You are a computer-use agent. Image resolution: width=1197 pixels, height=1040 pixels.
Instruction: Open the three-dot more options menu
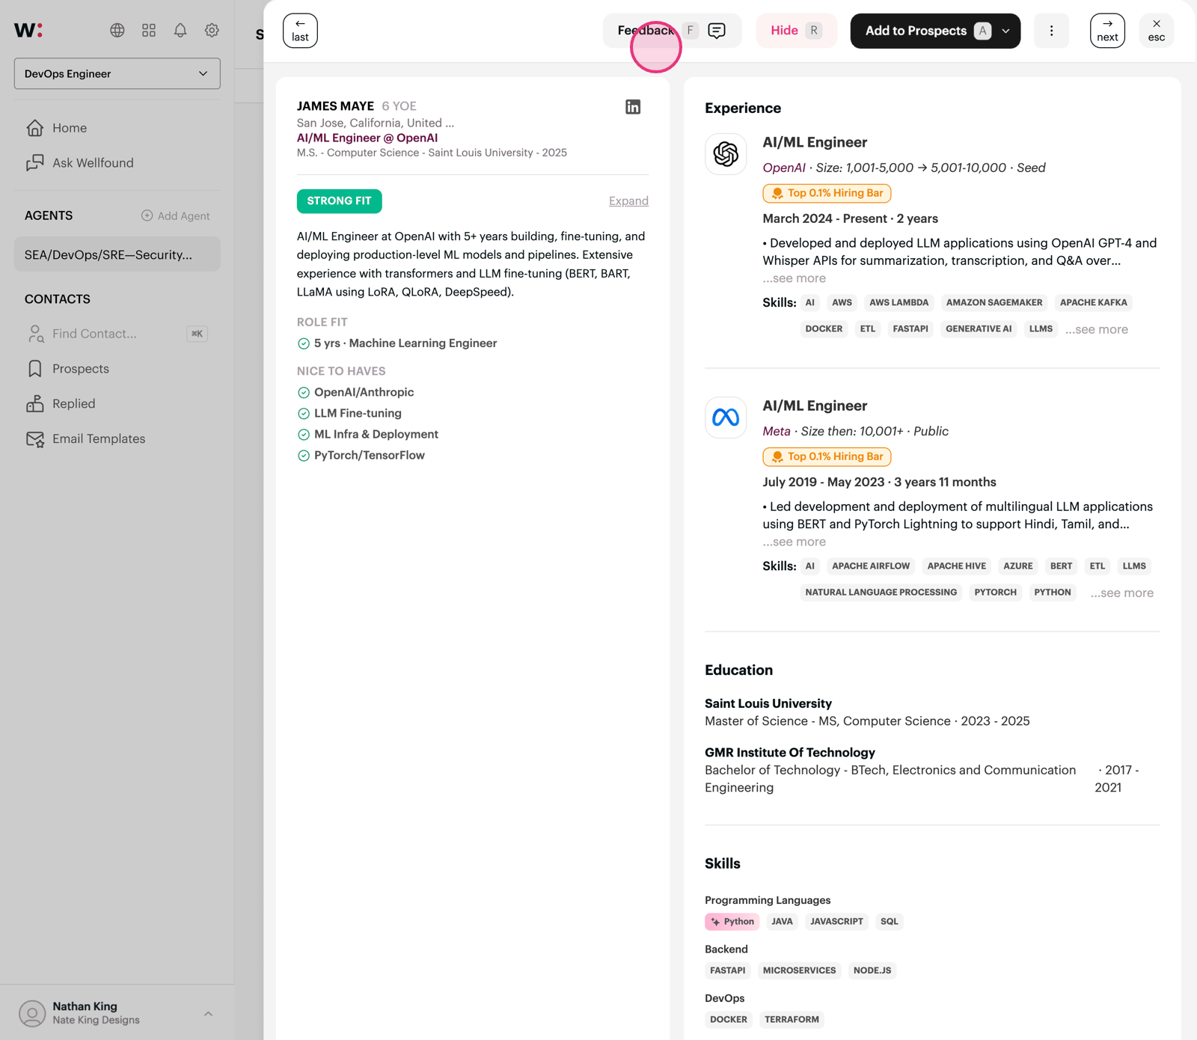pos(1051,31)
